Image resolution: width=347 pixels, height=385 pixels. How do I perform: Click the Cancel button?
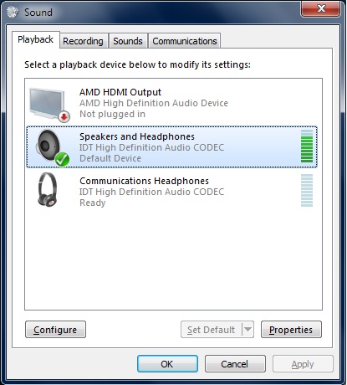tap(235, 364)
